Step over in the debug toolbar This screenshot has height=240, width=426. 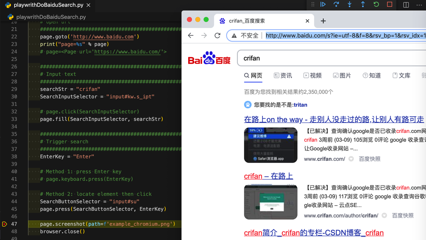pos(336,4)
